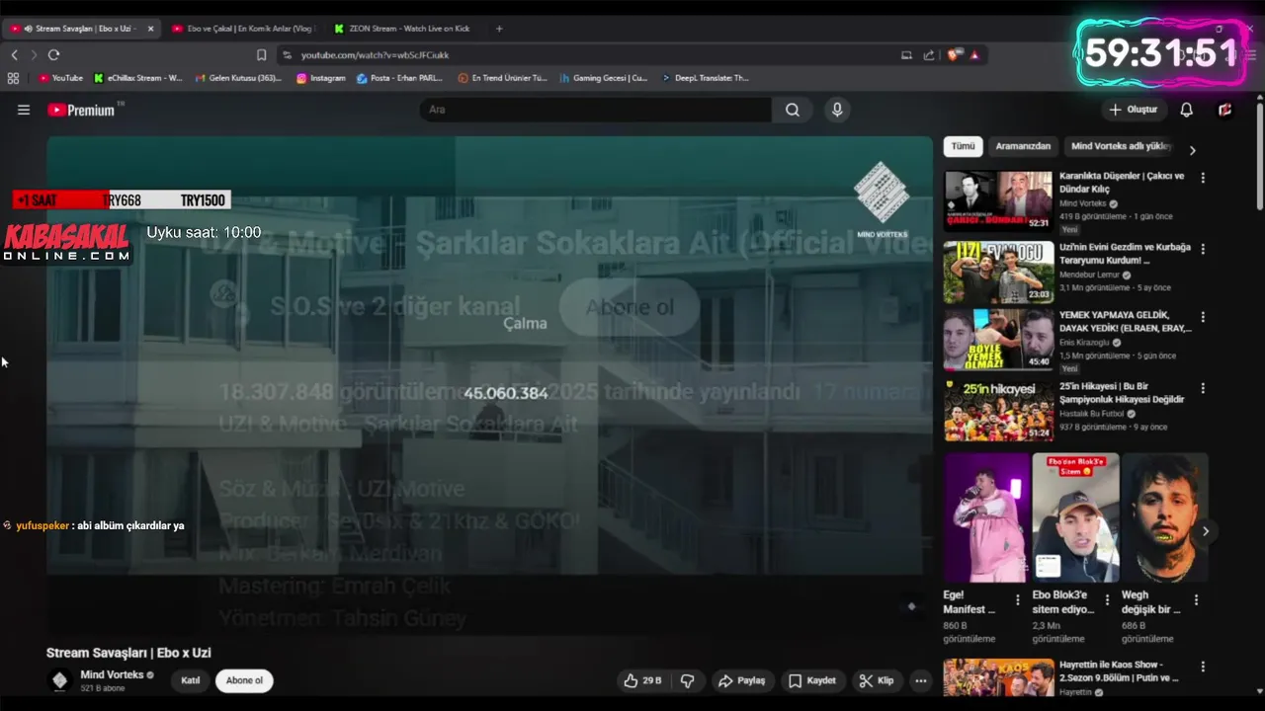Open Karanlıkta Düşenler video thumbnail
1265x711 pixels.
[998, 200]
